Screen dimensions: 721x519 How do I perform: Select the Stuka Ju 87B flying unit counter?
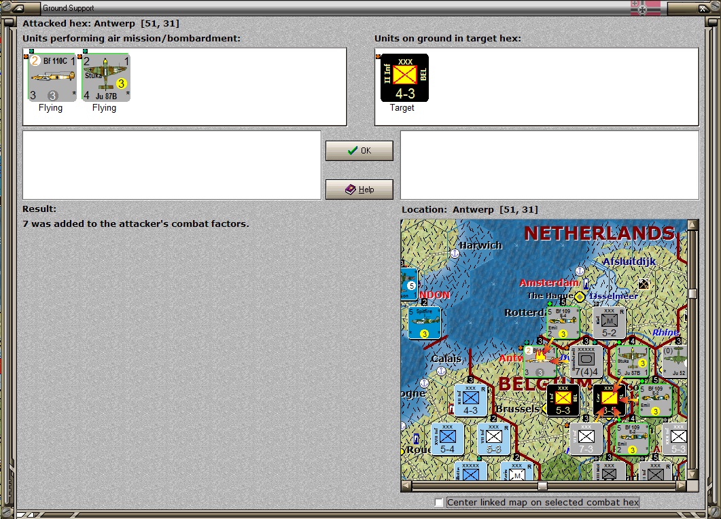106,77
